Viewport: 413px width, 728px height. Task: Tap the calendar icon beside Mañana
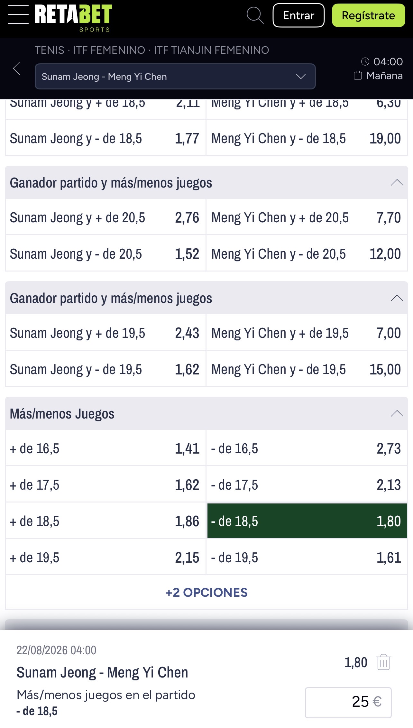click(358, 76)
